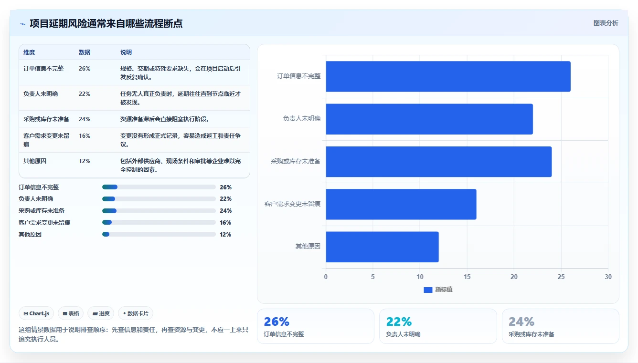The width and height of the screenshot is (638, 363).
Task: Click description starting 包括外部供应商
Action: (181, 165)
